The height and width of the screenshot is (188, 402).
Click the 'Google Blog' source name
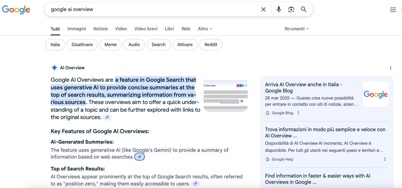(x=282, y=113)
